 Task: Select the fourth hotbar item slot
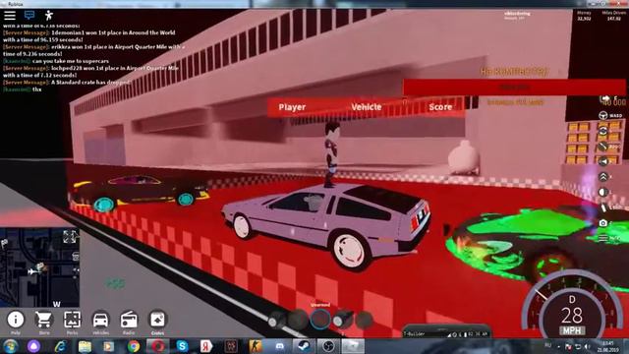pos(343,320)
